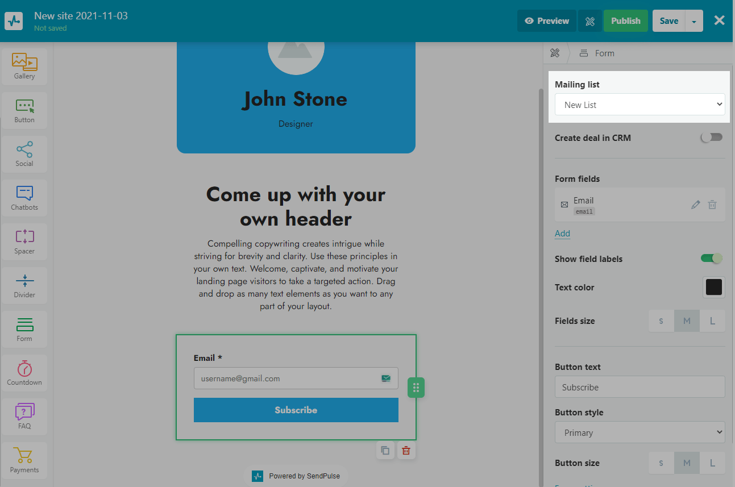Viewport: 735px width, 487px height.
Task: Set Fields size to L
Action: 712,321
